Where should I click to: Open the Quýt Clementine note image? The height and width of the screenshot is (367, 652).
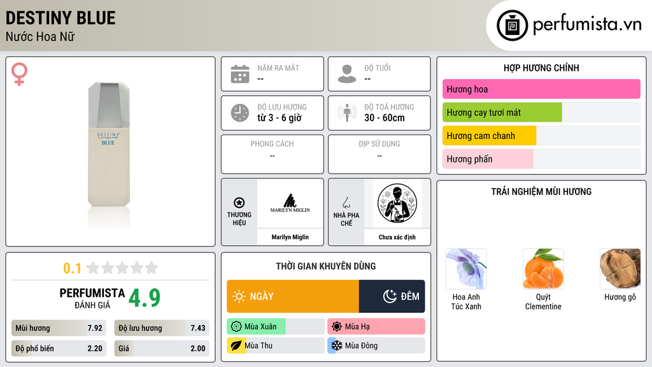543,269
